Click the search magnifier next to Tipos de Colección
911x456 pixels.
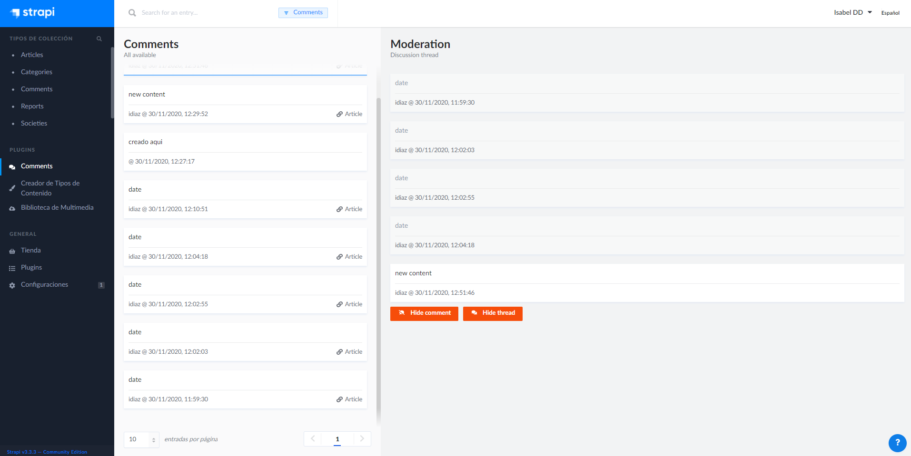(99, 39)
